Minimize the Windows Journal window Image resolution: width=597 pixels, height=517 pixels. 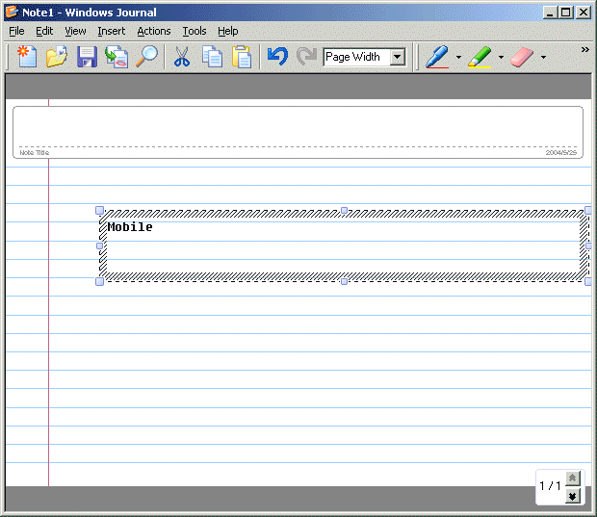550,13
